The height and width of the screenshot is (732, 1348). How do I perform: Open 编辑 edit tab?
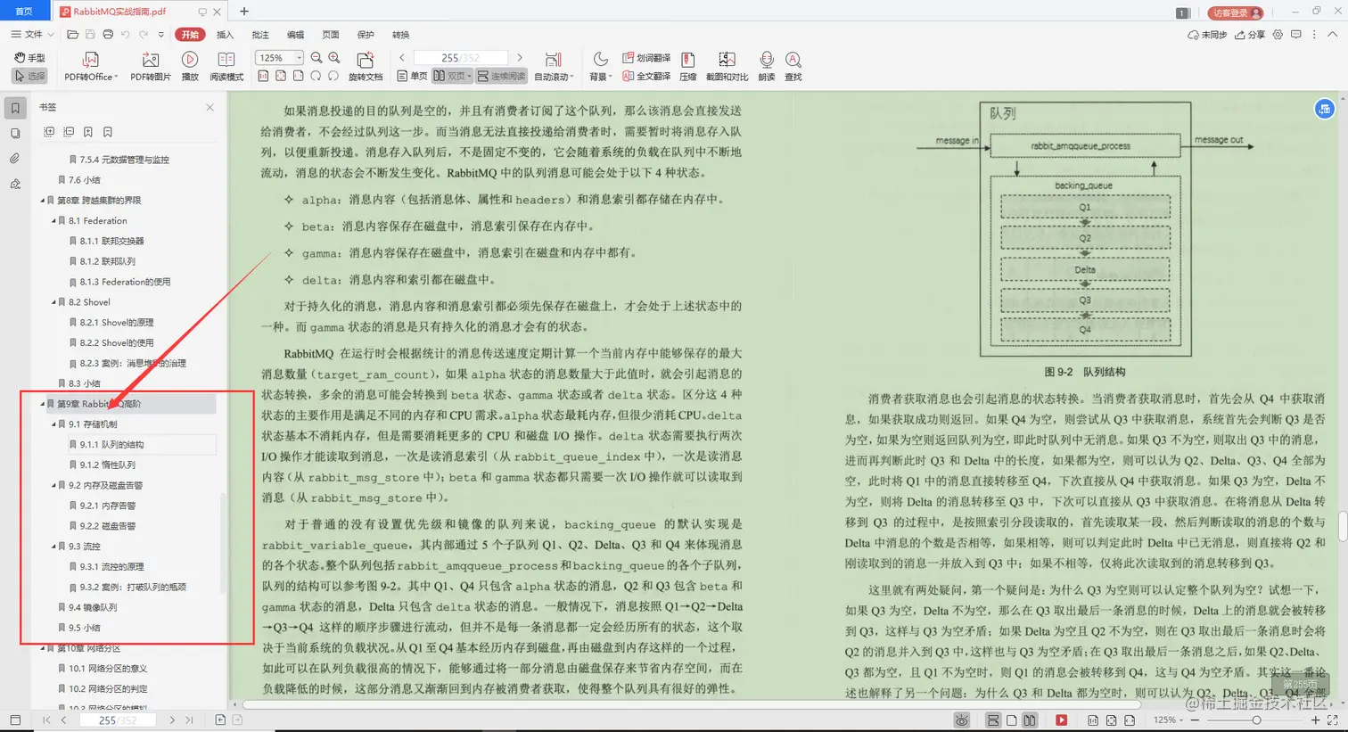pos(295,35)
